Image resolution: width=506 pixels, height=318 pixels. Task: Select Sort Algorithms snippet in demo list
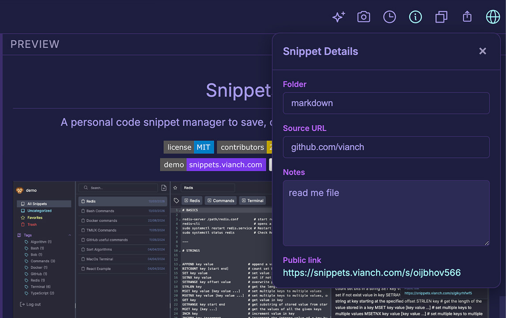123,250
